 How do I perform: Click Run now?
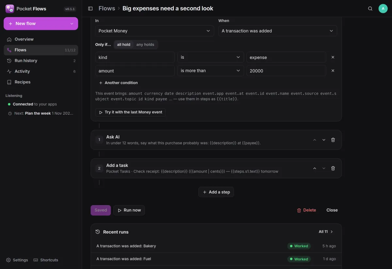click(x=129, y=210)
